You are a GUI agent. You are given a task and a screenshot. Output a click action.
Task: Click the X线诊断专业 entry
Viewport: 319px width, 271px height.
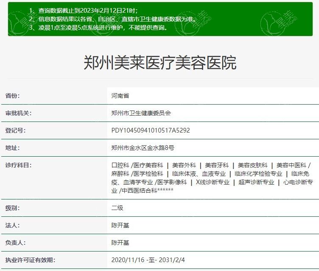(x=213, y=182)
